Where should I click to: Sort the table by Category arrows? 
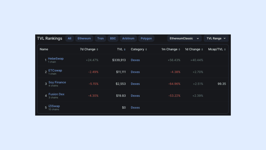pyautogui.click(x=146, y=49)
